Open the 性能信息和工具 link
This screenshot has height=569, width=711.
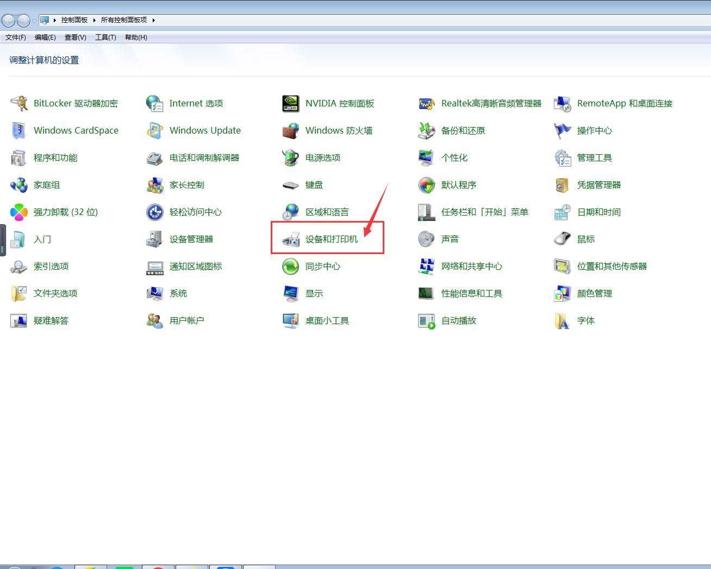click(472, 293)
